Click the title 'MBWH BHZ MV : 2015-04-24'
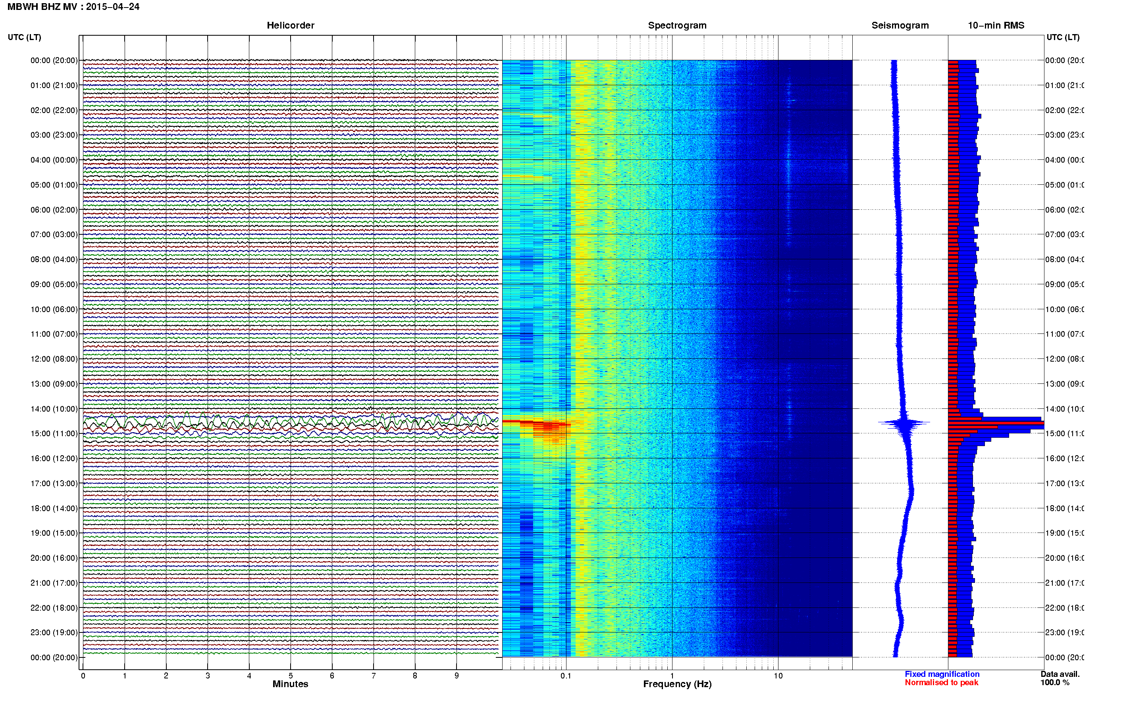This screenshot has height=705, width=1129. [x=73, y=6]
